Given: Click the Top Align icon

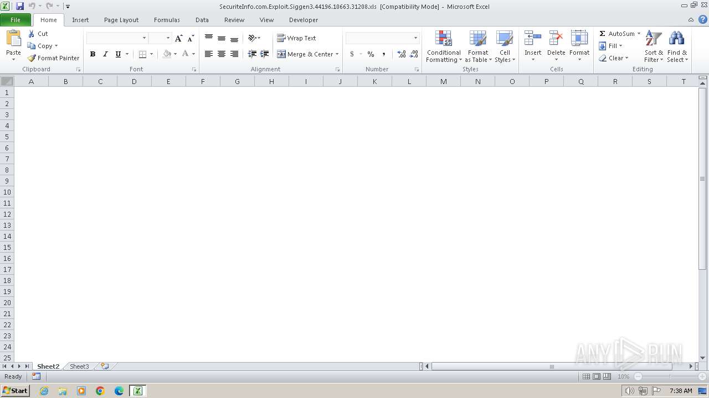Looking at the screenshot, I should pyautogui.click(x=209, y=38).
